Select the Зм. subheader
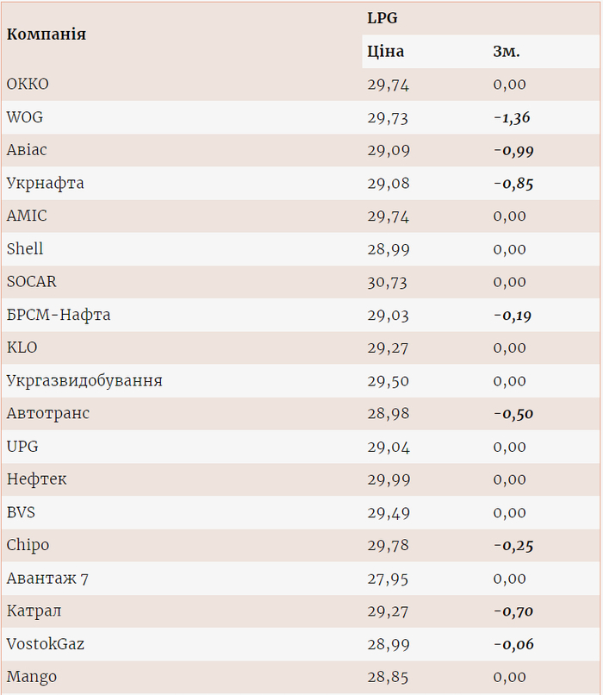The height and width of the screenshot is (695, 603). click(507, 51)
